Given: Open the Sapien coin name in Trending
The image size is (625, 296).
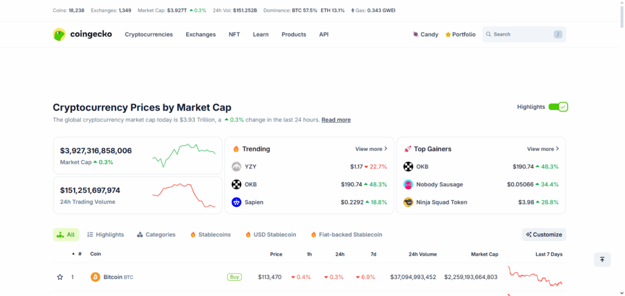Looking at the screenshot, I should pos(254,202).
